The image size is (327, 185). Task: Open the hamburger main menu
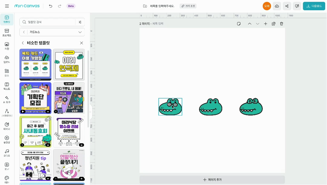(x=7, y=6)
